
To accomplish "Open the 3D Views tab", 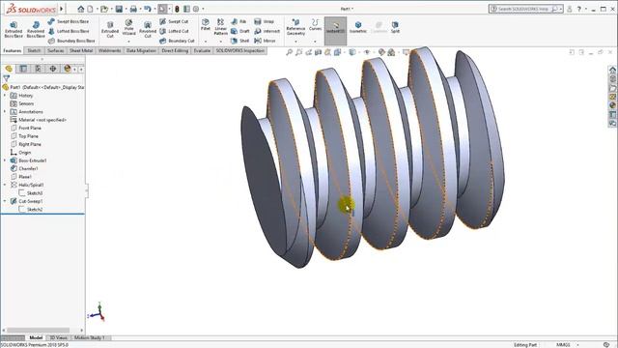I will click(x=58, y=337).
